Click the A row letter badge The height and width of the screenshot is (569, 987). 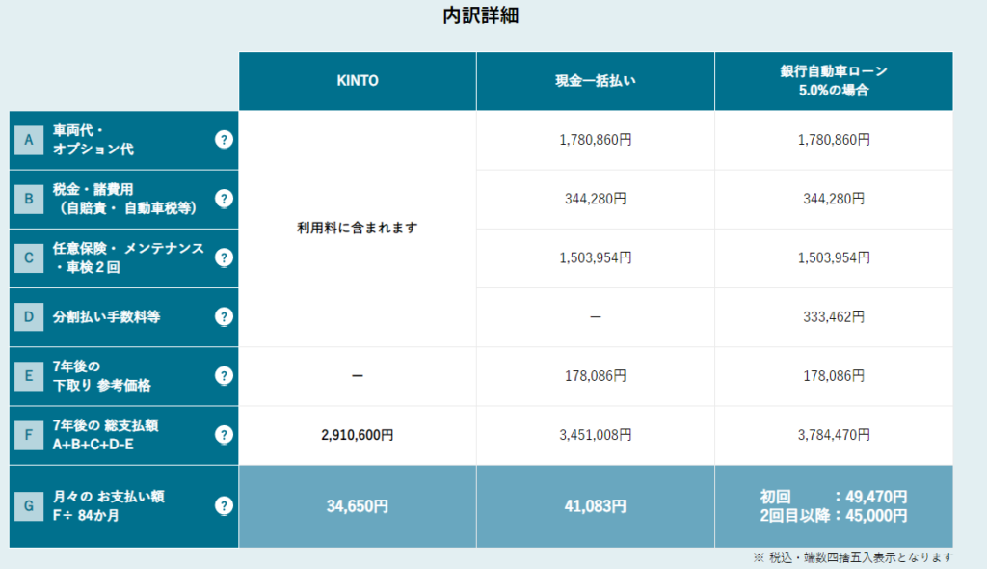pyautogui.click(x=29, y=140)
